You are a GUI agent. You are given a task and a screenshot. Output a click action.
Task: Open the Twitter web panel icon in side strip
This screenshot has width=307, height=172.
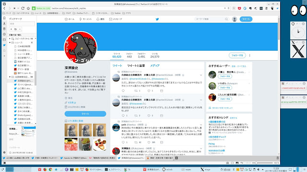click(4, 45)
